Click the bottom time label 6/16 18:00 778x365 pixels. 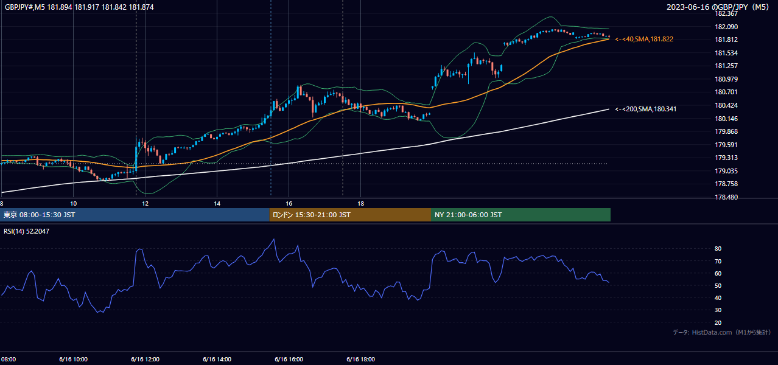360,360
